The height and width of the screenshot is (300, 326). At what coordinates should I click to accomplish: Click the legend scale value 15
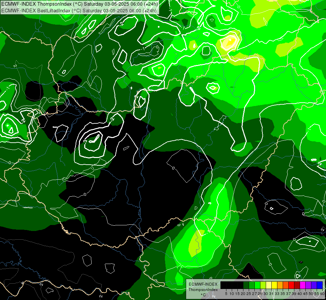(237, 294)
